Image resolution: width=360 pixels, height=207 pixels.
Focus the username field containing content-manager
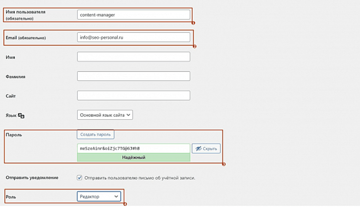(133, 15)
